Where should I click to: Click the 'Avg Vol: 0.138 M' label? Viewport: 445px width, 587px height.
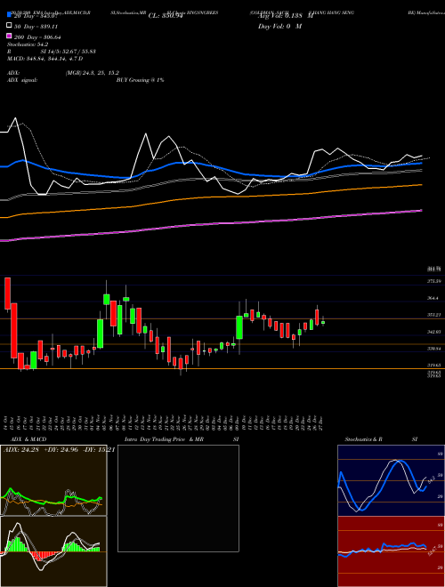click(285, 16)
